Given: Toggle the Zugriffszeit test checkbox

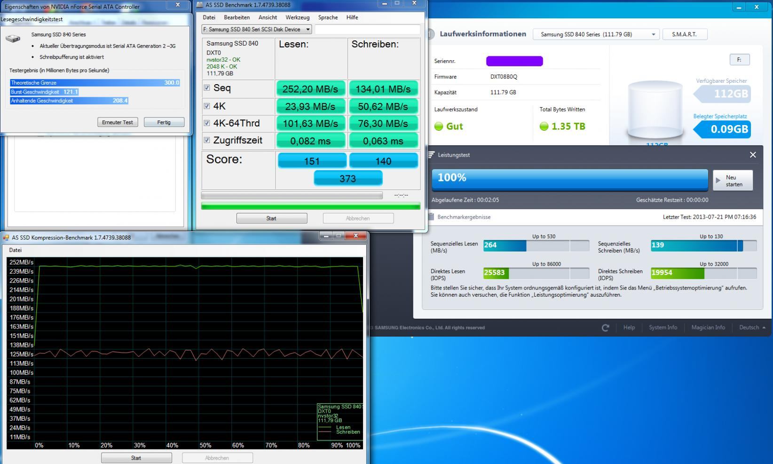Looking at the screenshot, I should [x=206, y=140].
